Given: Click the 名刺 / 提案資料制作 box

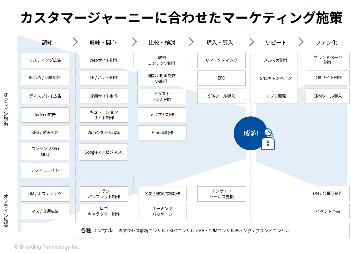Looking at the screenshot, I should [x=162, y=194].
